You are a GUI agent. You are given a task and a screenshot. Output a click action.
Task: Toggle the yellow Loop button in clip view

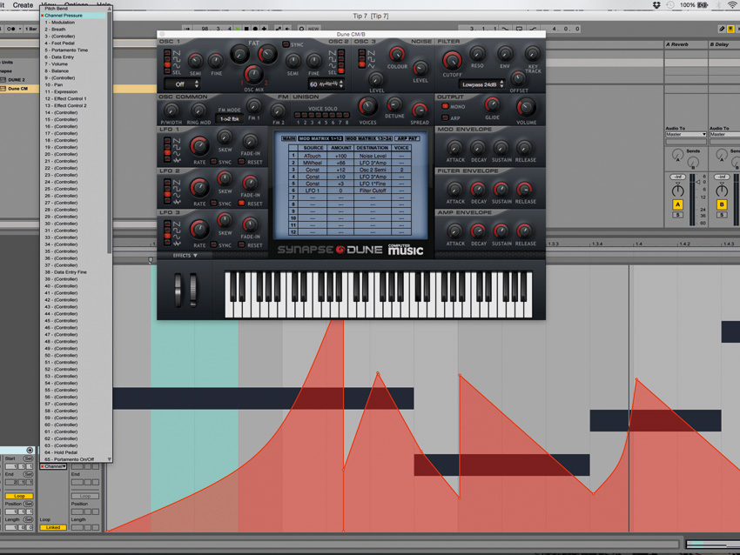click(19, 496)
